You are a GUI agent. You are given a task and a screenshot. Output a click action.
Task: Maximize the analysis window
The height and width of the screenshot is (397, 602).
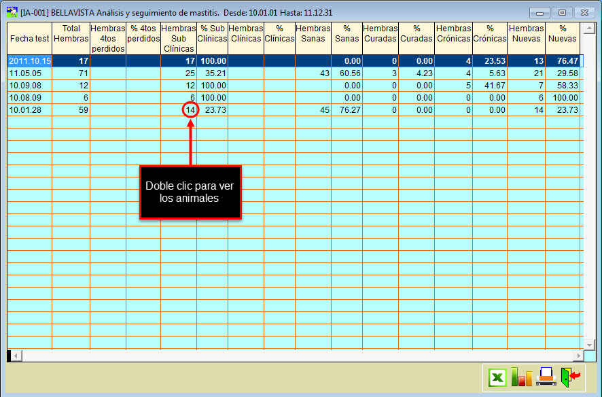point(562,12)
